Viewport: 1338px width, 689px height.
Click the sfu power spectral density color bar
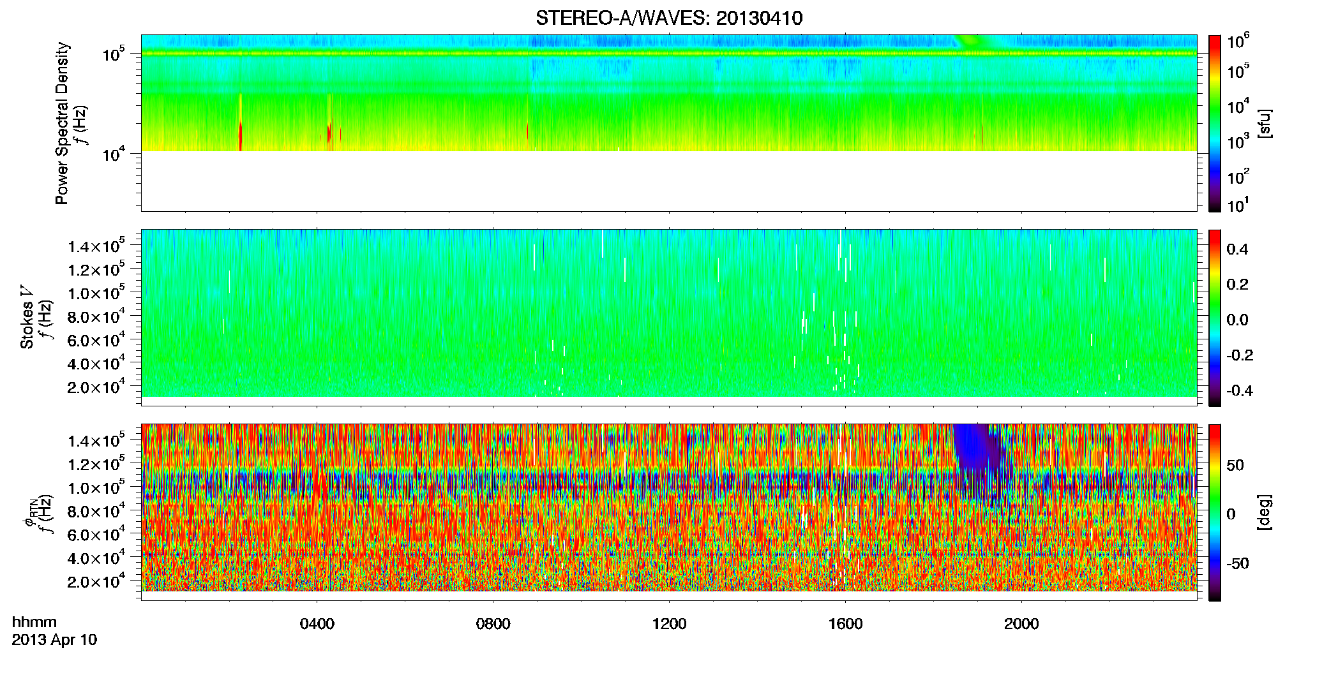[x=1215, y=123]
